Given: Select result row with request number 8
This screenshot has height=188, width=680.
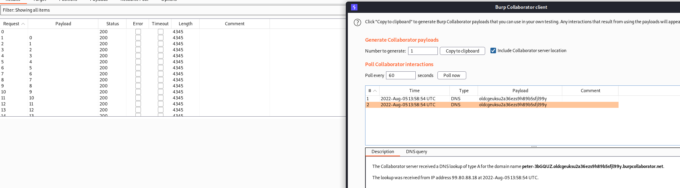Looking at the screenshot, I should tap(173, 80).
